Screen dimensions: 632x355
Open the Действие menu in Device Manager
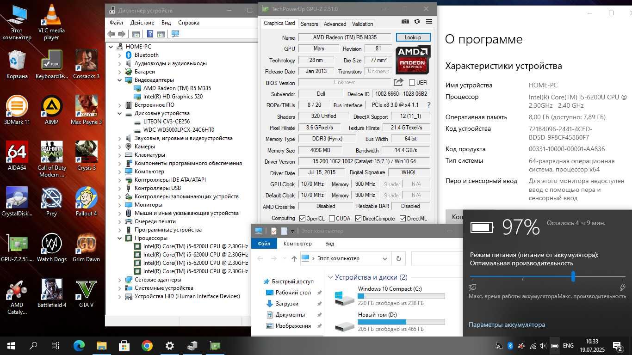pos(142,22)
